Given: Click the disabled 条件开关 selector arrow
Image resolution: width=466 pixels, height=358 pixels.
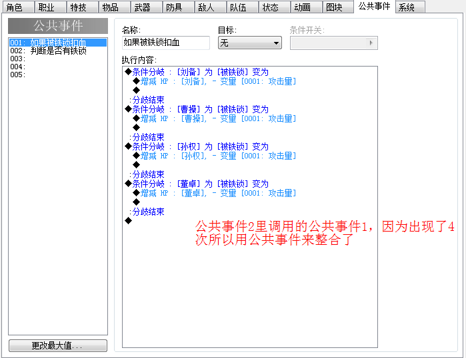Looking at the screenshot, I should pos(371,43).
